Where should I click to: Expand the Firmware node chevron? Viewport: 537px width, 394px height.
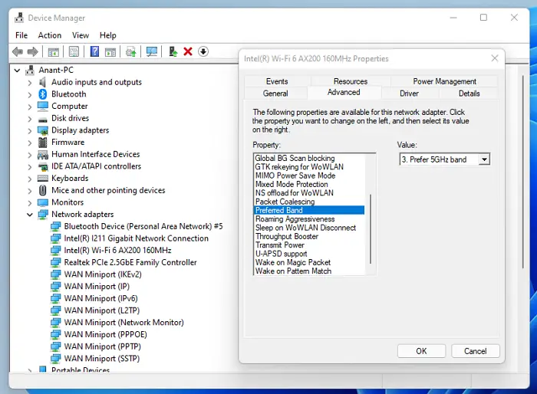30,143
